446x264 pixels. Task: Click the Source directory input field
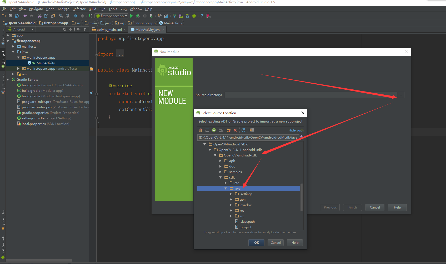click(311, 95)
